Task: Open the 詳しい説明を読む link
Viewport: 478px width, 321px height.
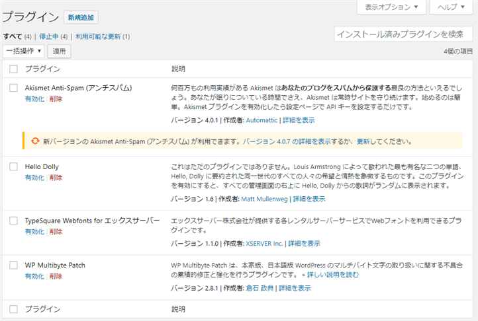Action: (x=330, y=275)
